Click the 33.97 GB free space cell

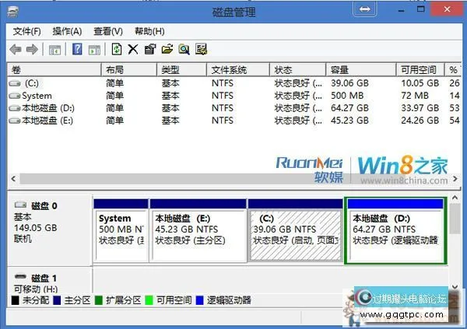pyautogui.click(x=420, y=108)
